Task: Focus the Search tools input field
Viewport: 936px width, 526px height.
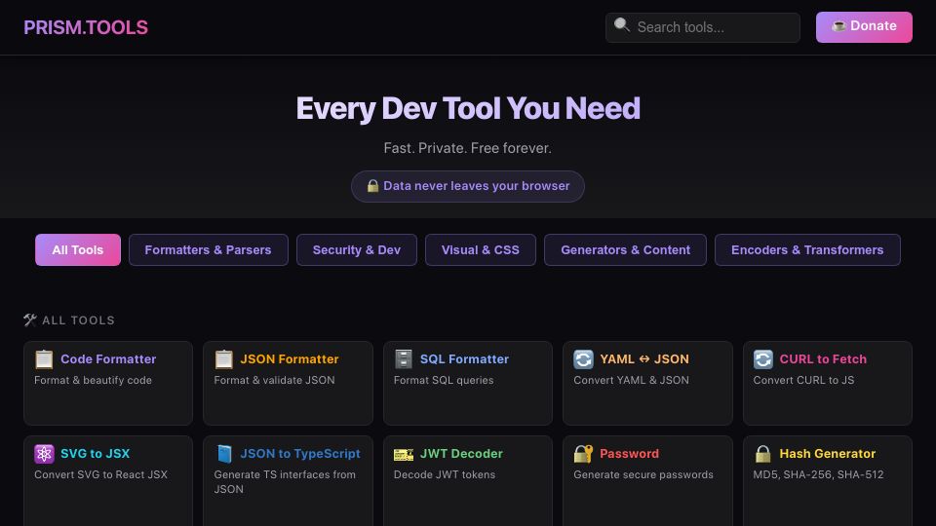Action: (x=703, y=27)
